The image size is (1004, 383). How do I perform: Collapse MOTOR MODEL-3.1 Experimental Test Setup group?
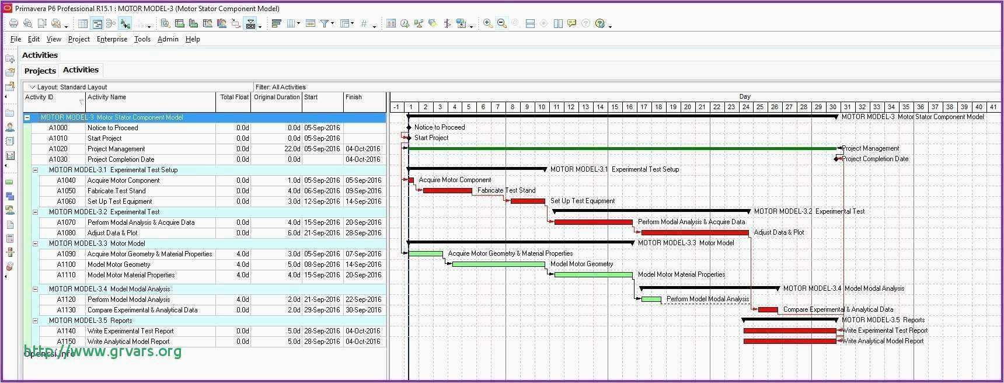click(x=35, y=170)
